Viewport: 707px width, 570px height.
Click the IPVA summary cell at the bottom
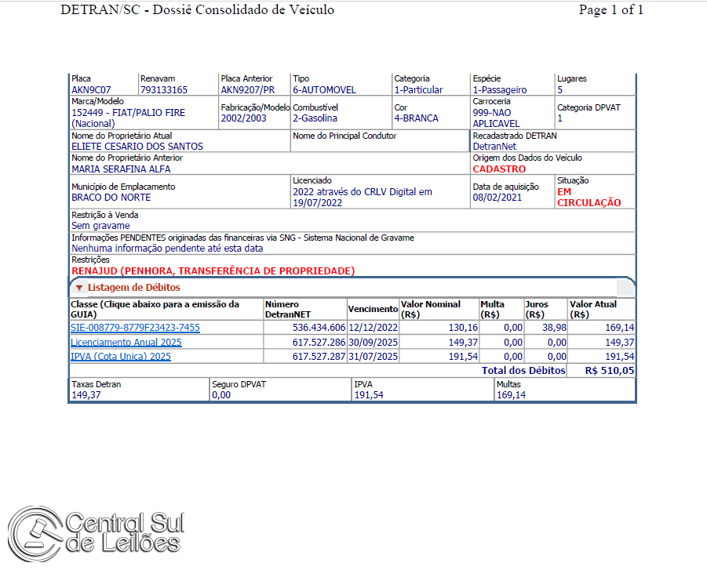(422, 390)
